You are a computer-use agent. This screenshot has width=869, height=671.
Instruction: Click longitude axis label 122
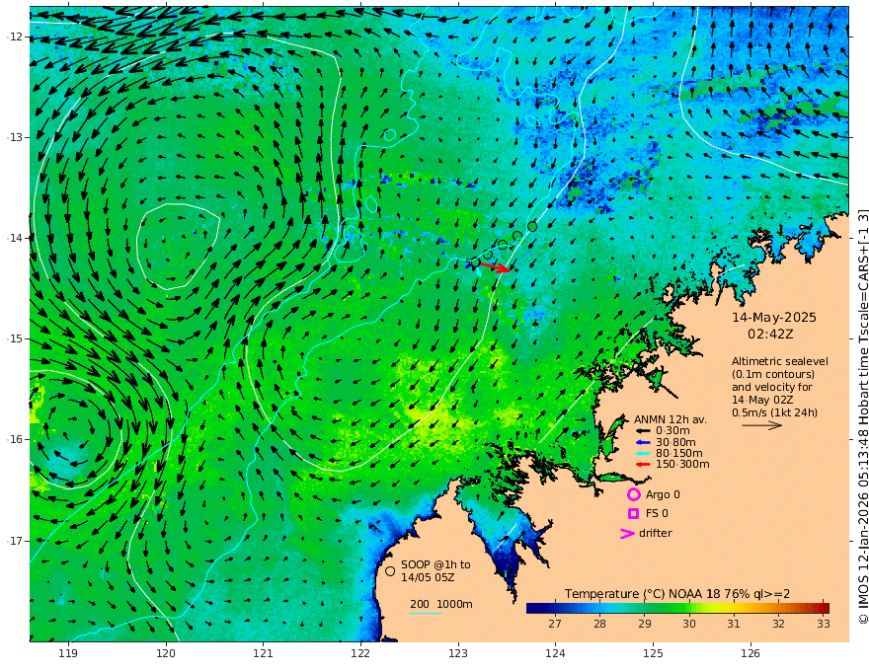coord(360,653)
